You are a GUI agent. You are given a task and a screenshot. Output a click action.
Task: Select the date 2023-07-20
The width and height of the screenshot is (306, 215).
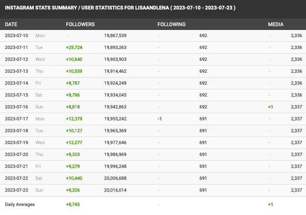coord(17,155)
